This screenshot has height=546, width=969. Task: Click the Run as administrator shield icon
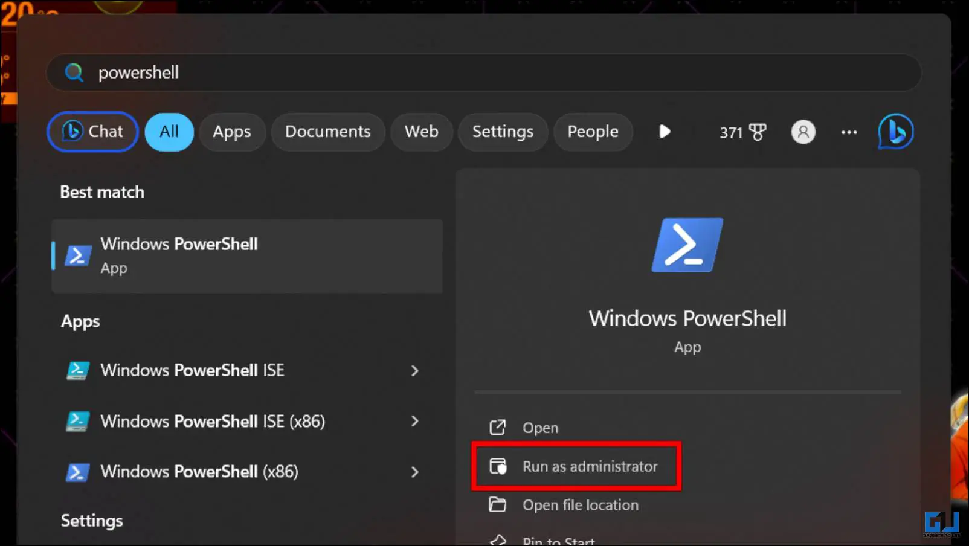pyautogui.click(x=498, y=466)
